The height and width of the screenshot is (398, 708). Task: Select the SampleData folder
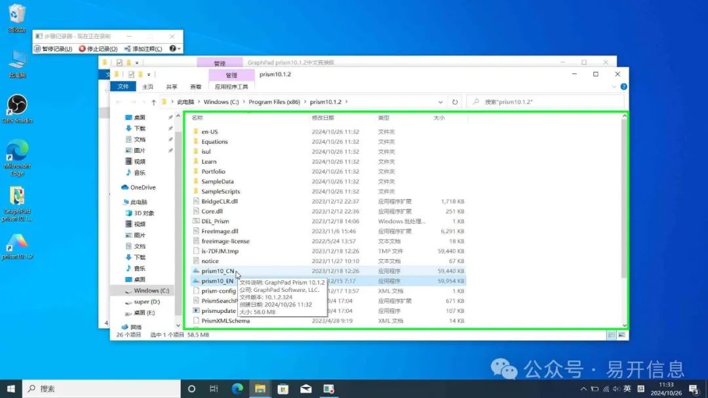coord(217,181)
